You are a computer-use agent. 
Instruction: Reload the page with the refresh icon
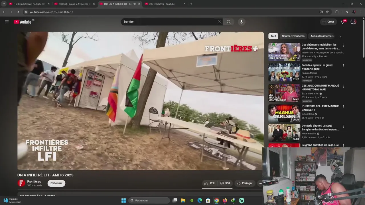(18, 12)
